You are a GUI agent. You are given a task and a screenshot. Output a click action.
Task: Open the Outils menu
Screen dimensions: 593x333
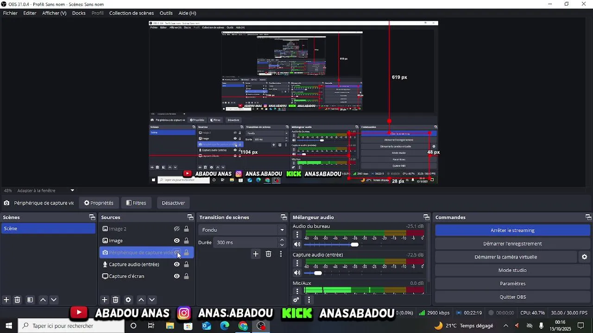(166, 13)
